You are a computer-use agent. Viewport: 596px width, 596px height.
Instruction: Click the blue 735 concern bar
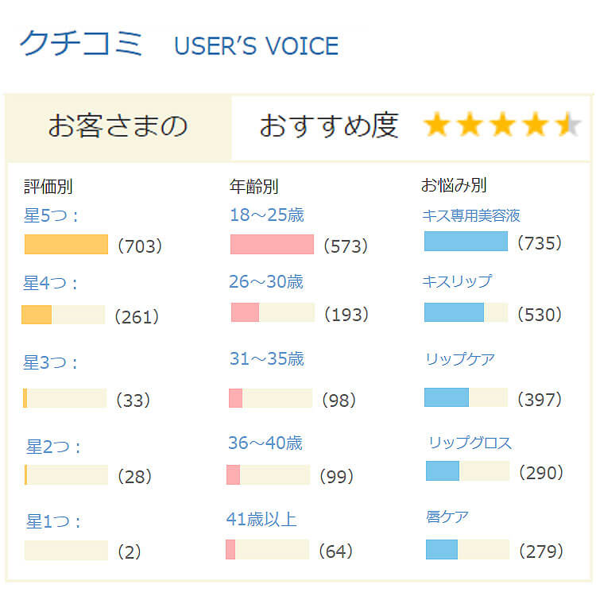tap(466, 241)
